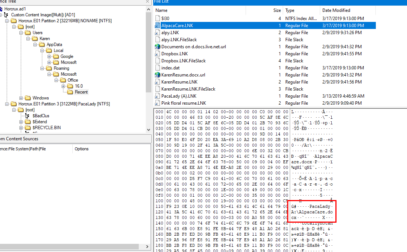Click evidence tree scrollbar up arrow

148,10
